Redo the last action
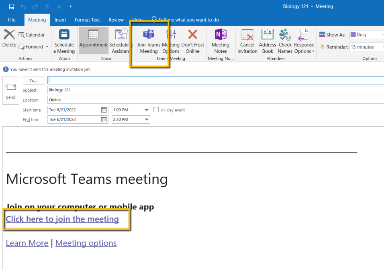This screenshot has height=270, width=384. (x=35, y=6)
